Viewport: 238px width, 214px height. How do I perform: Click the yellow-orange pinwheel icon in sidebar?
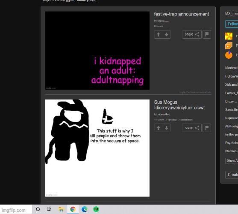(x=229, y=36)
